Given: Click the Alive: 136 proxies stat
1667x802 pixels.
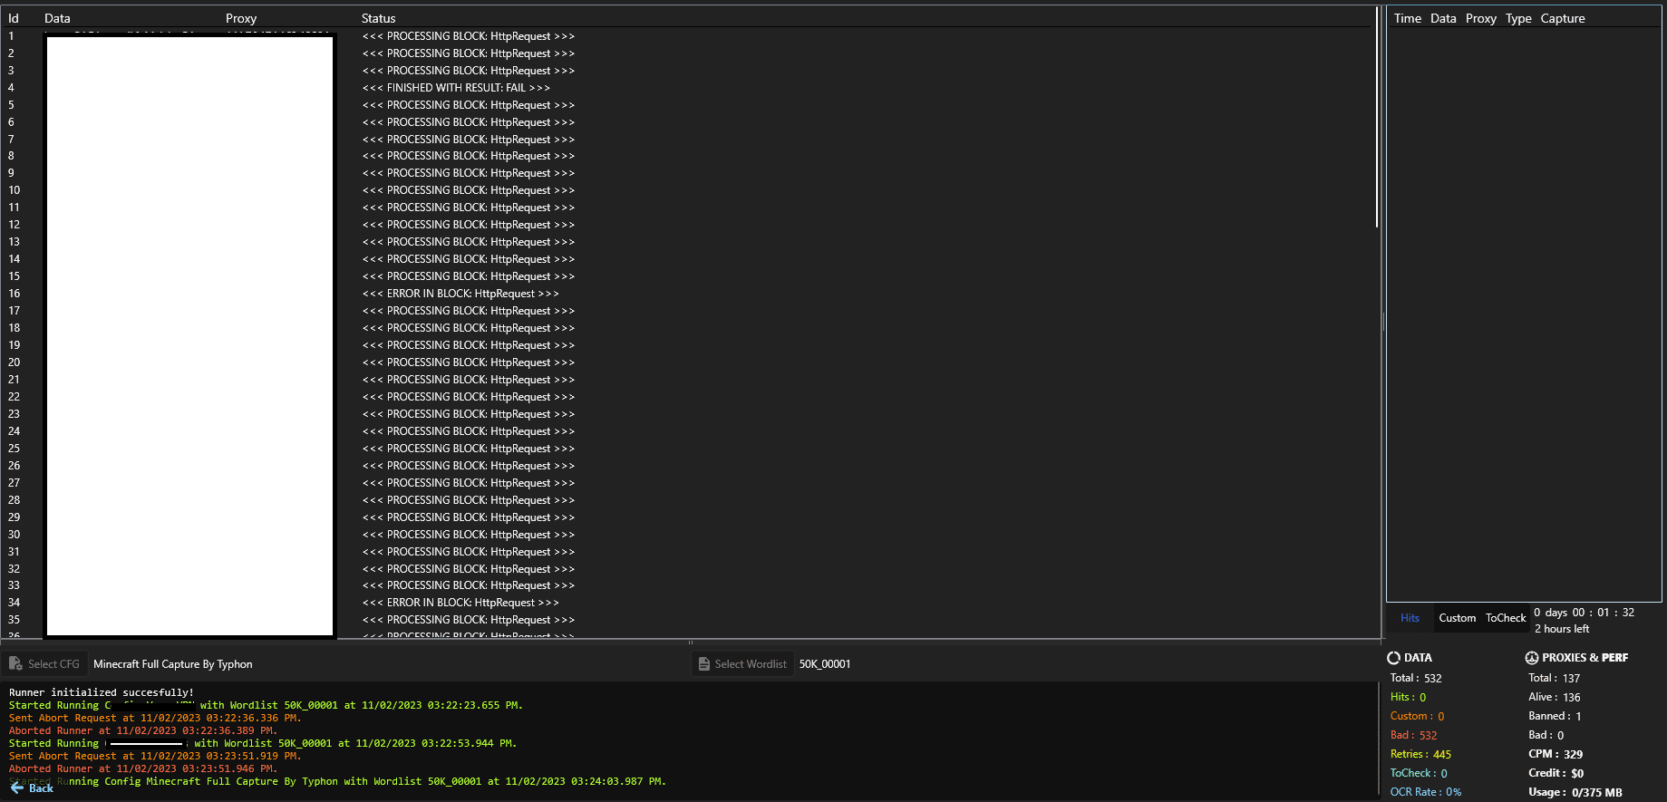Looking at the screenshot, I should click(x=1554, y=697).
